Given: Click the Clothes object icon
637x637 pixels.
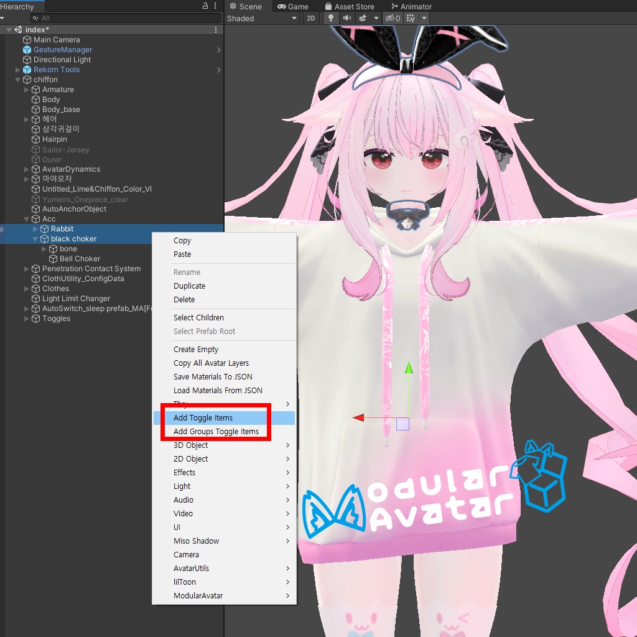Looking at the screenshot, I should 35,289.
